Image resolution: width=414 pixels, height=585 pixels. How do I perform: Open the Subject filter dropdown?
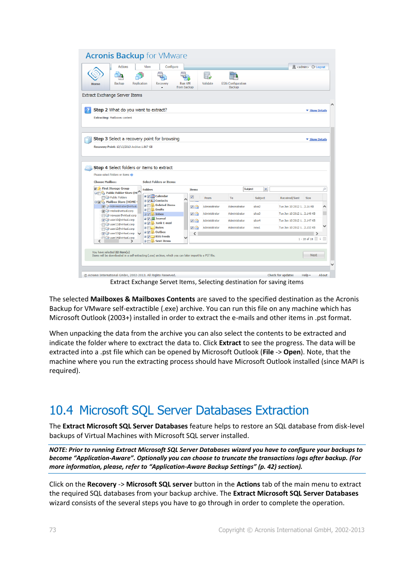click(x=266, y=189)
